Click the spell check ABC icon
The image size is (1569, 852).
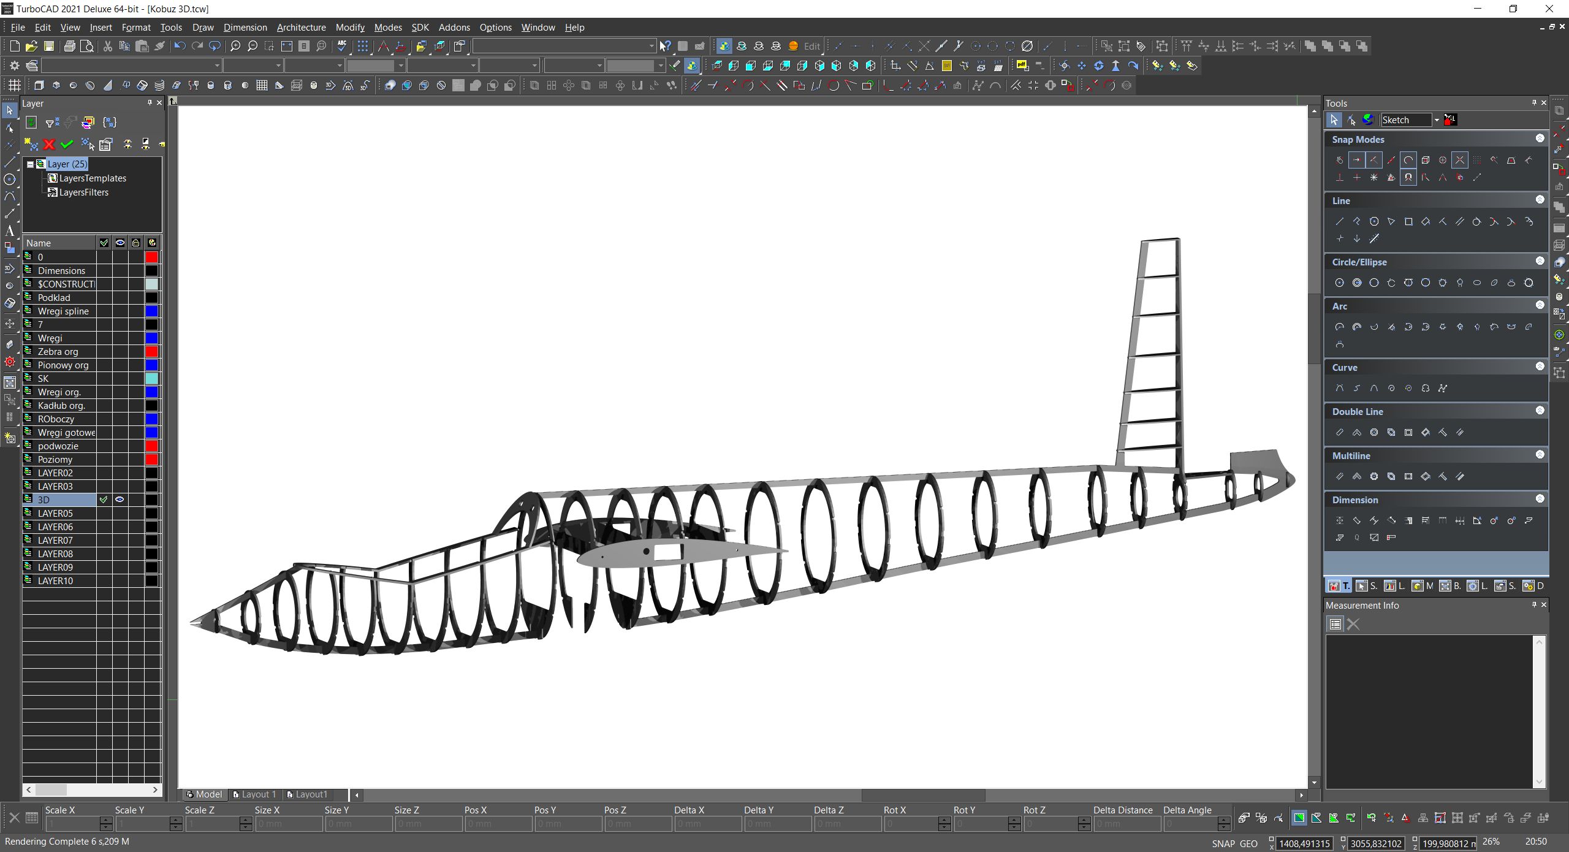pos(342,46)
